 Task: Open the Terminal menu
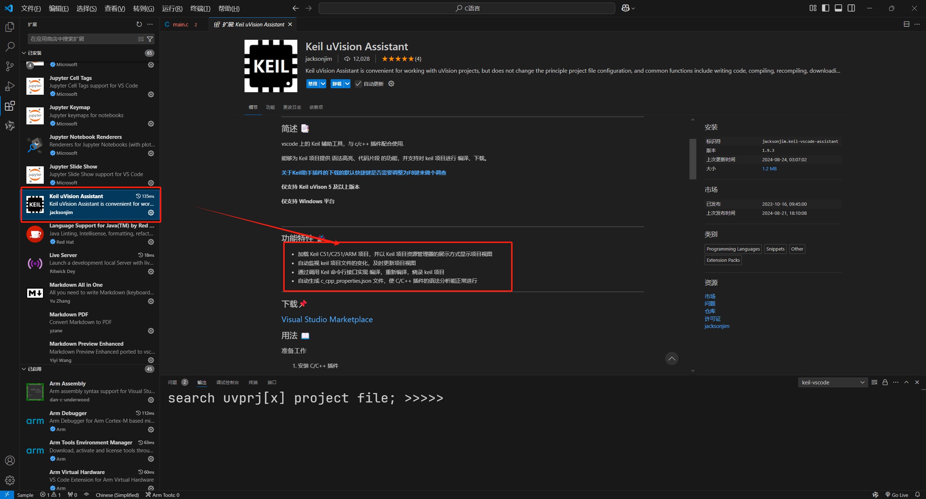click(200, 8)
